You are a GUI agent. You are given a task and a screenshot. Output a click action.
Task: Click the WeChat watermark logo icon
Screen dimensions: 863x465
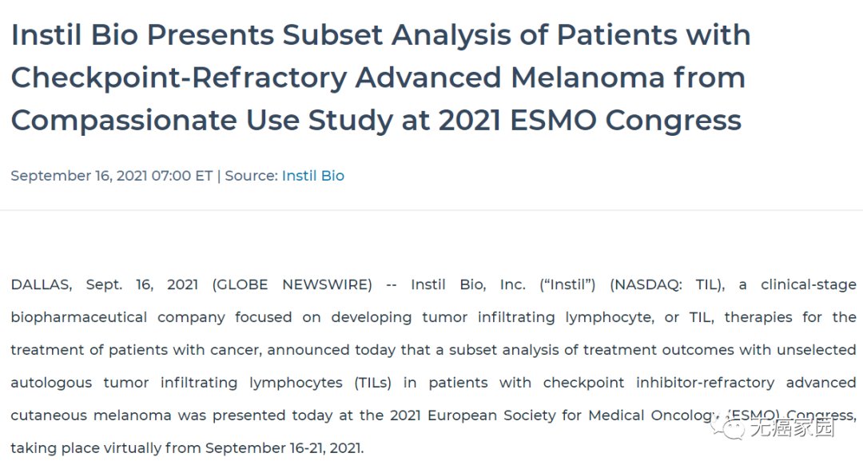click(731, 428)
